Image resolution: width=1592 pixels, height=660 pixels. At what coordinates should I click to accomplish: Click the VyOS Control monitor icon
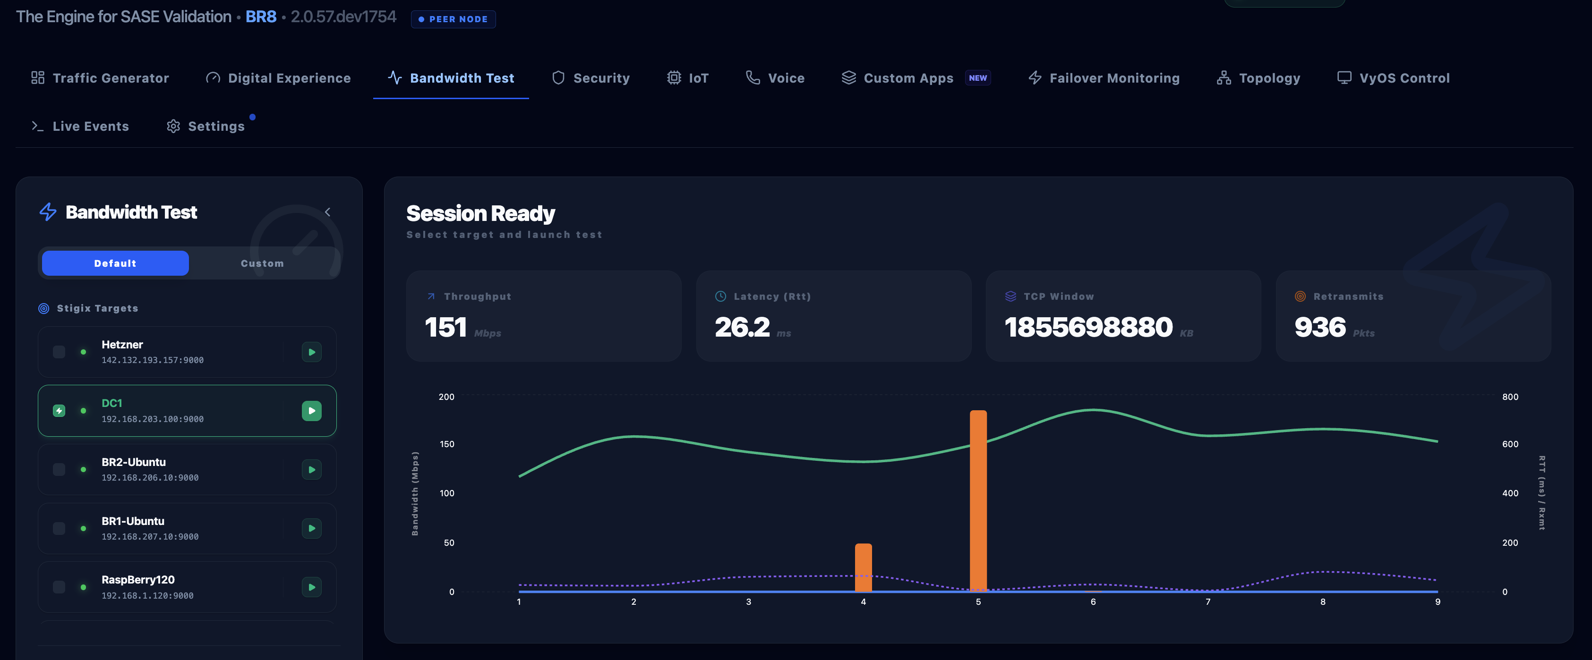click(x=1344, y=78)
